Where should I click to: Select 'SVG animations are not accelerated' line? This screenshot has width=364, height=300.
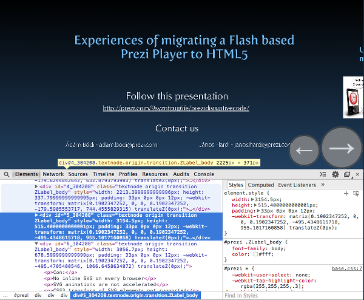point(106,284)
